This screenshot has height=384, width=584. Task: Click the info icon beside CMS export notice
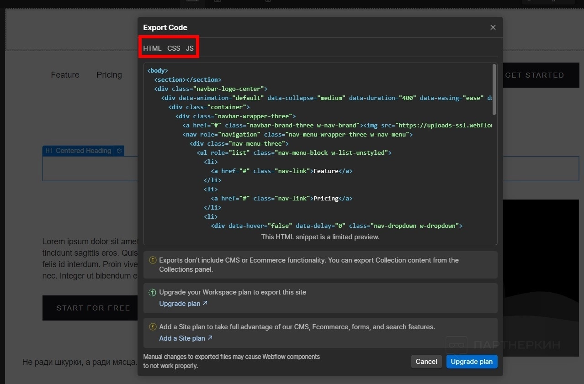(153, 260)
